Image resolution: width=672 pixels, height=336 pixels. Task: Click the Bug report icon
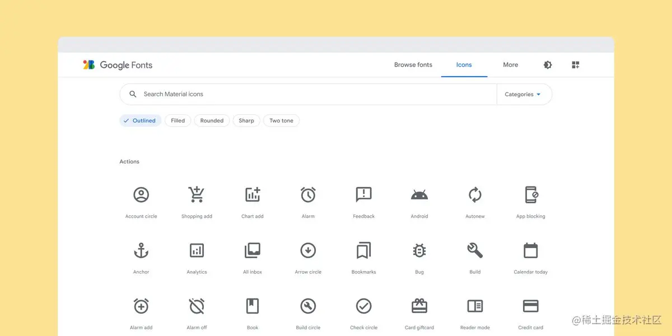(419, 250)
